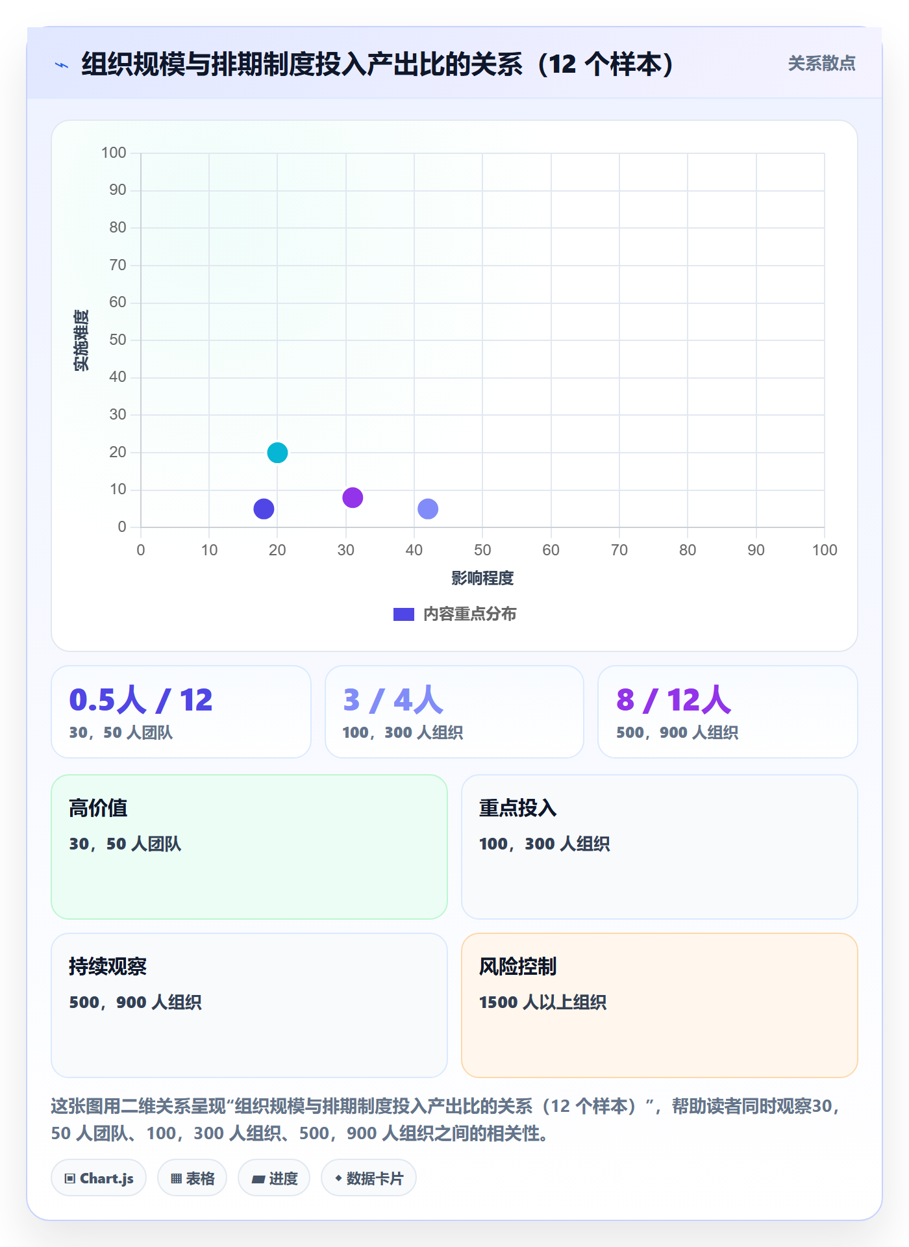
Task: Click the 数据卡片 chip diamond icon
Action: pyautogui.click(x=338, y=1178)
